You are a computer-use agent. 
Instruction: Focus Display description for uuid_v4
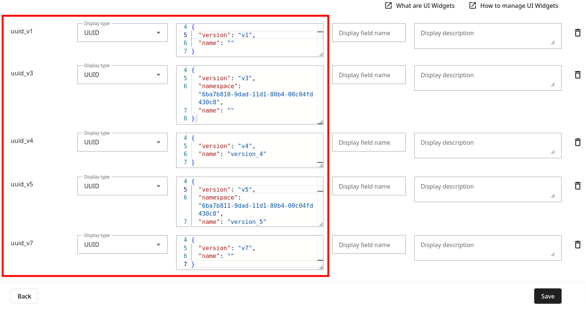coord(488,145)
